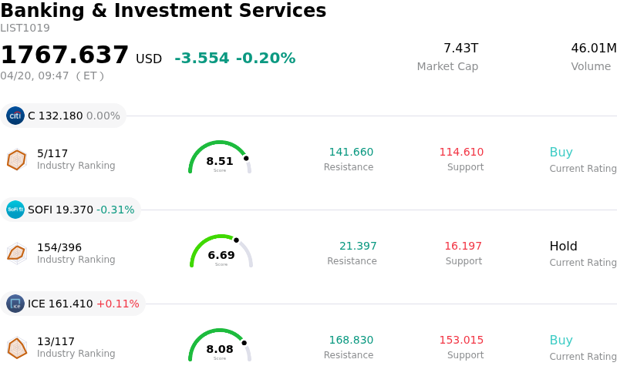
Task: Click SOFI's Hold current rating
Action: click(x=563, y=247)
